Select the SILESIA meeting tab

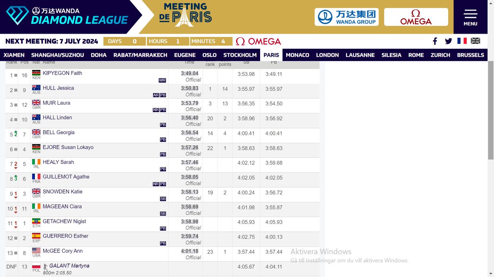point(391,55)
